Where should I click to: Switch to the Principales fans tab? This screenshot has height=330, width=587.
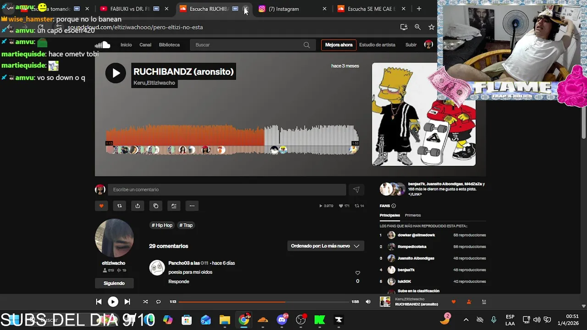pyautogui.click(x=390, y=215)
